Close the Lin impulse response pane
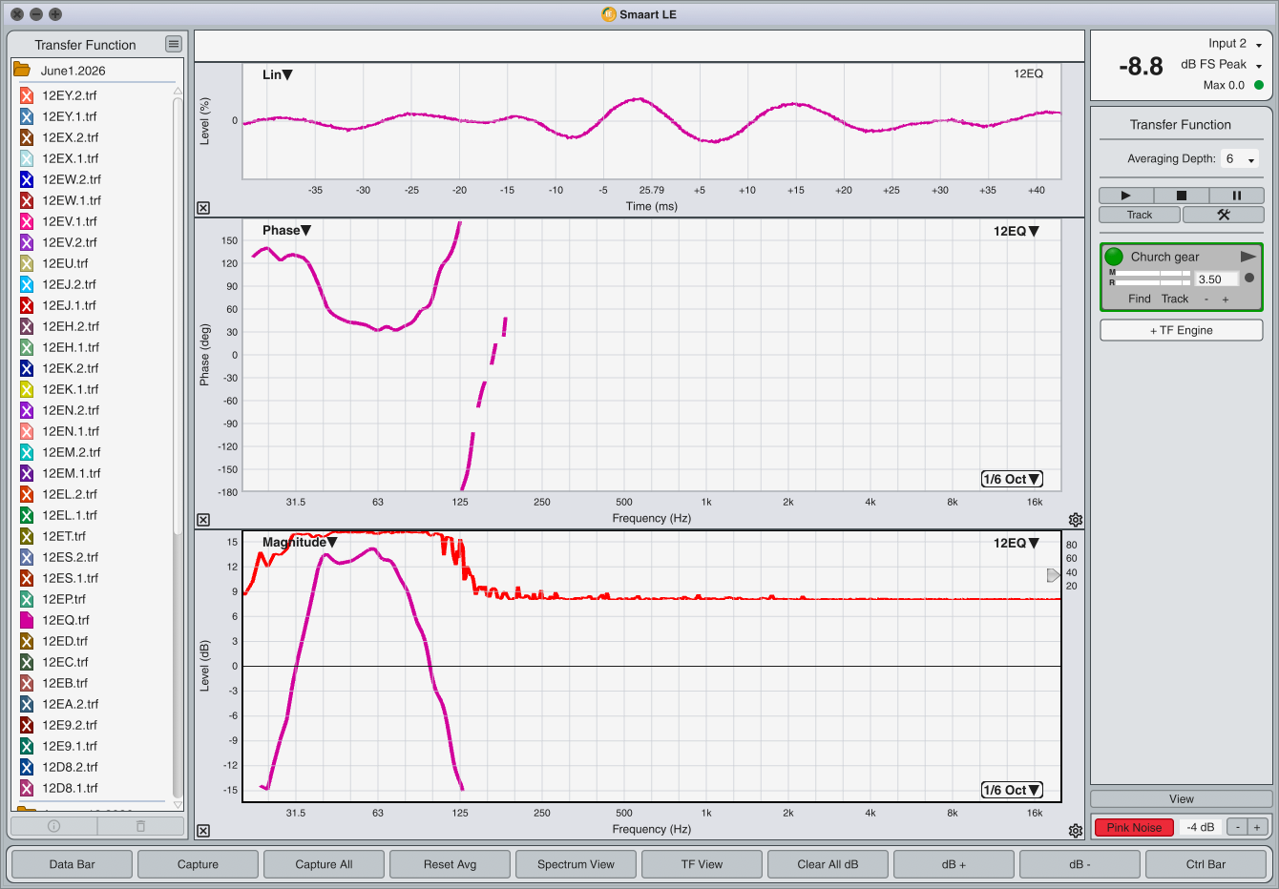This screenshot has height=889, width=1279. click(x=203, y=208)
